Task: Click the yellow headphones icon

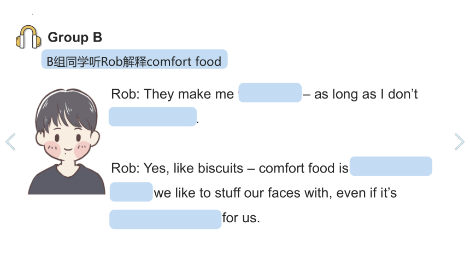Action: [28, 37]
